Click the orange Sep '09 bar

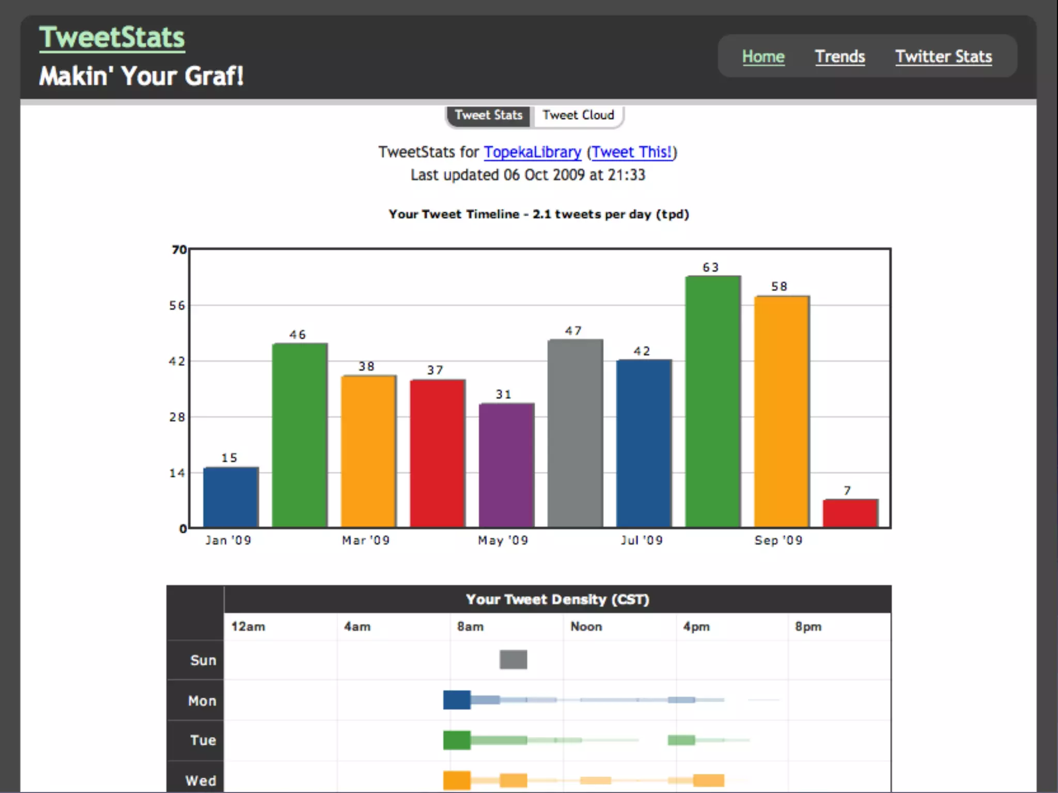click(x=782, y=411)
